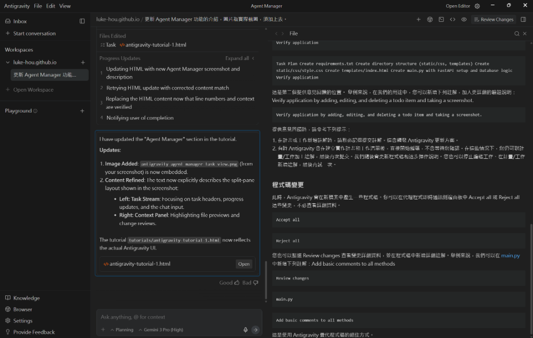533x338 pixels.
Task: Open search with the magnifier icon
Action: (x=517, y=33)
